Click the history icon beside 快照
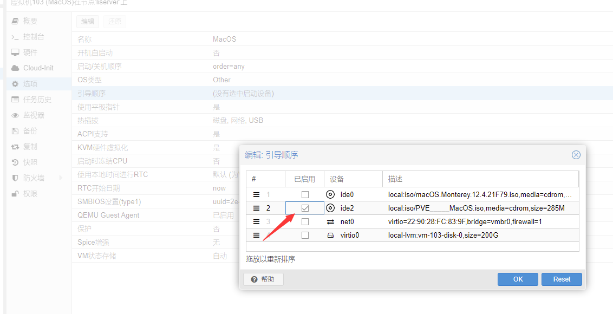 pos(15,162)
